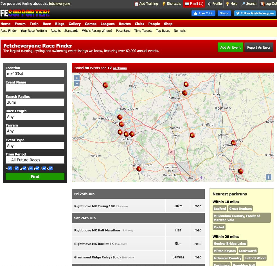Untick the Wednesday checkbox
The image size is (277, 266).
24,168
